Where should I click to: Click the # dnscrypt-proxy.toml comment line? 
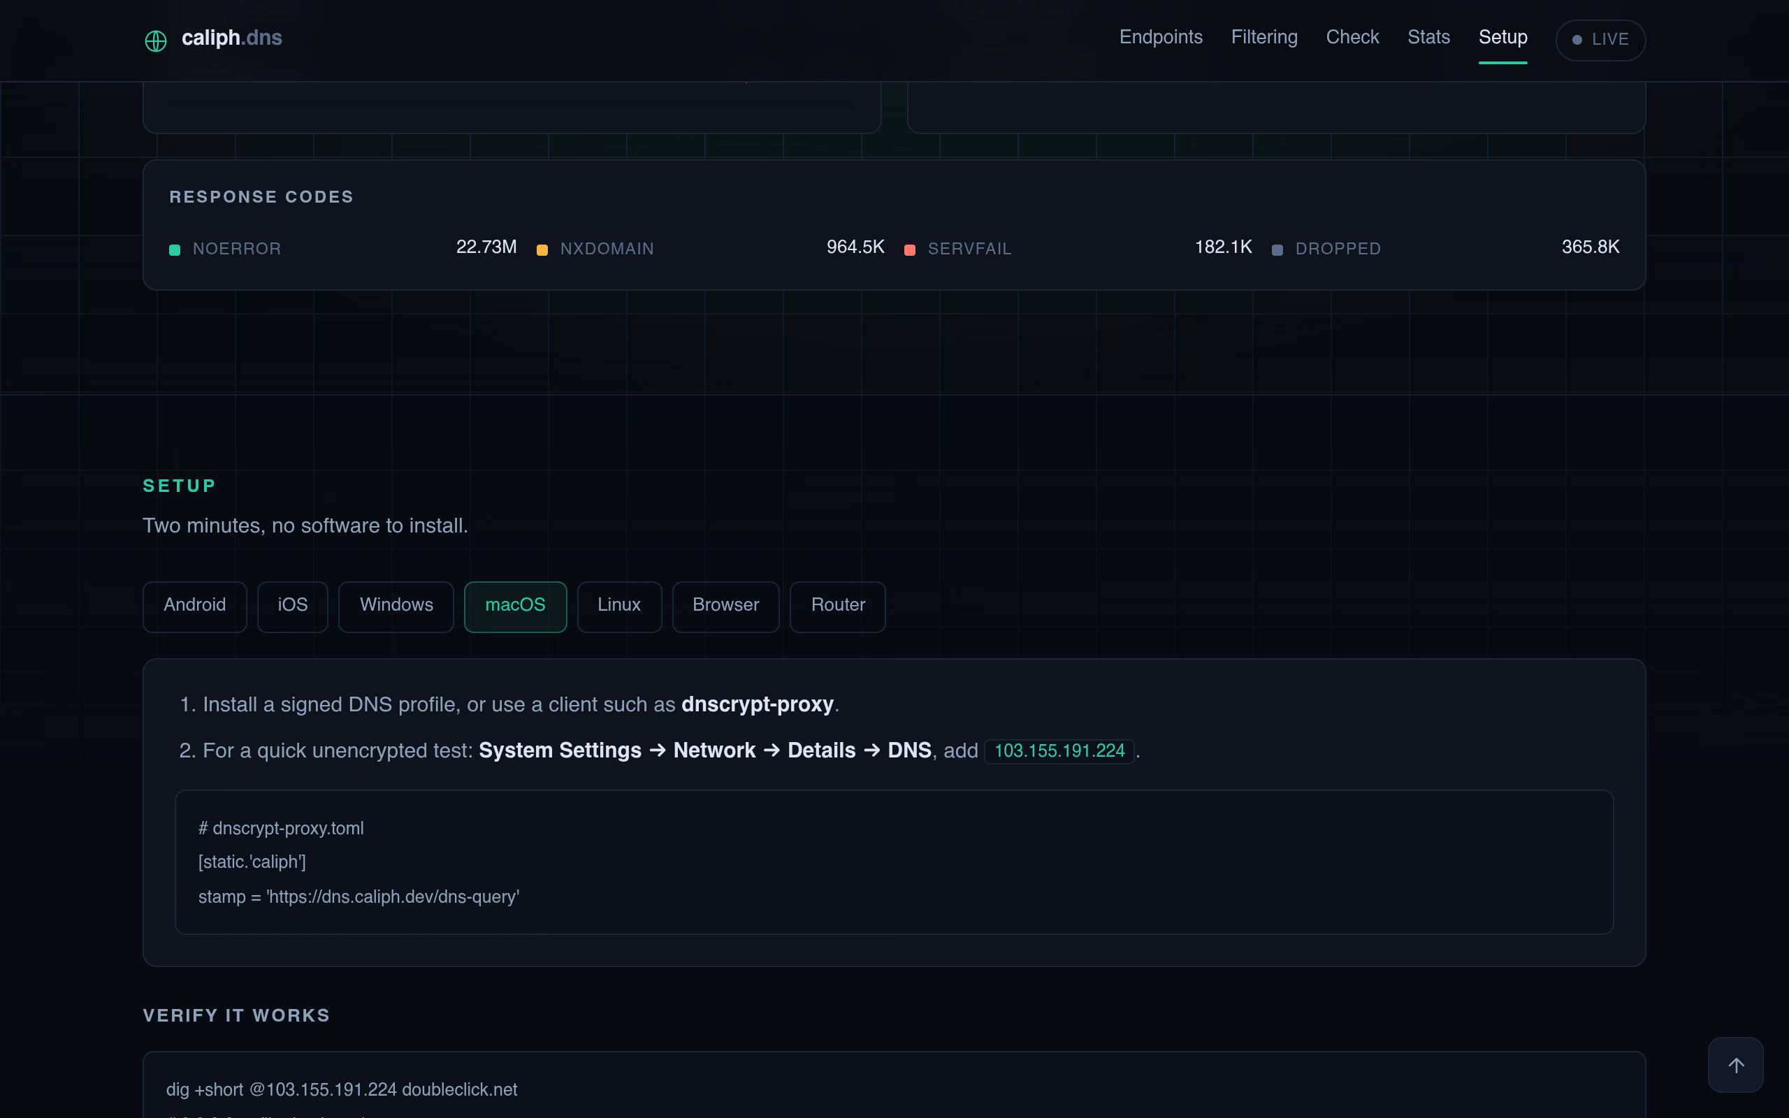tap(281, 828)
